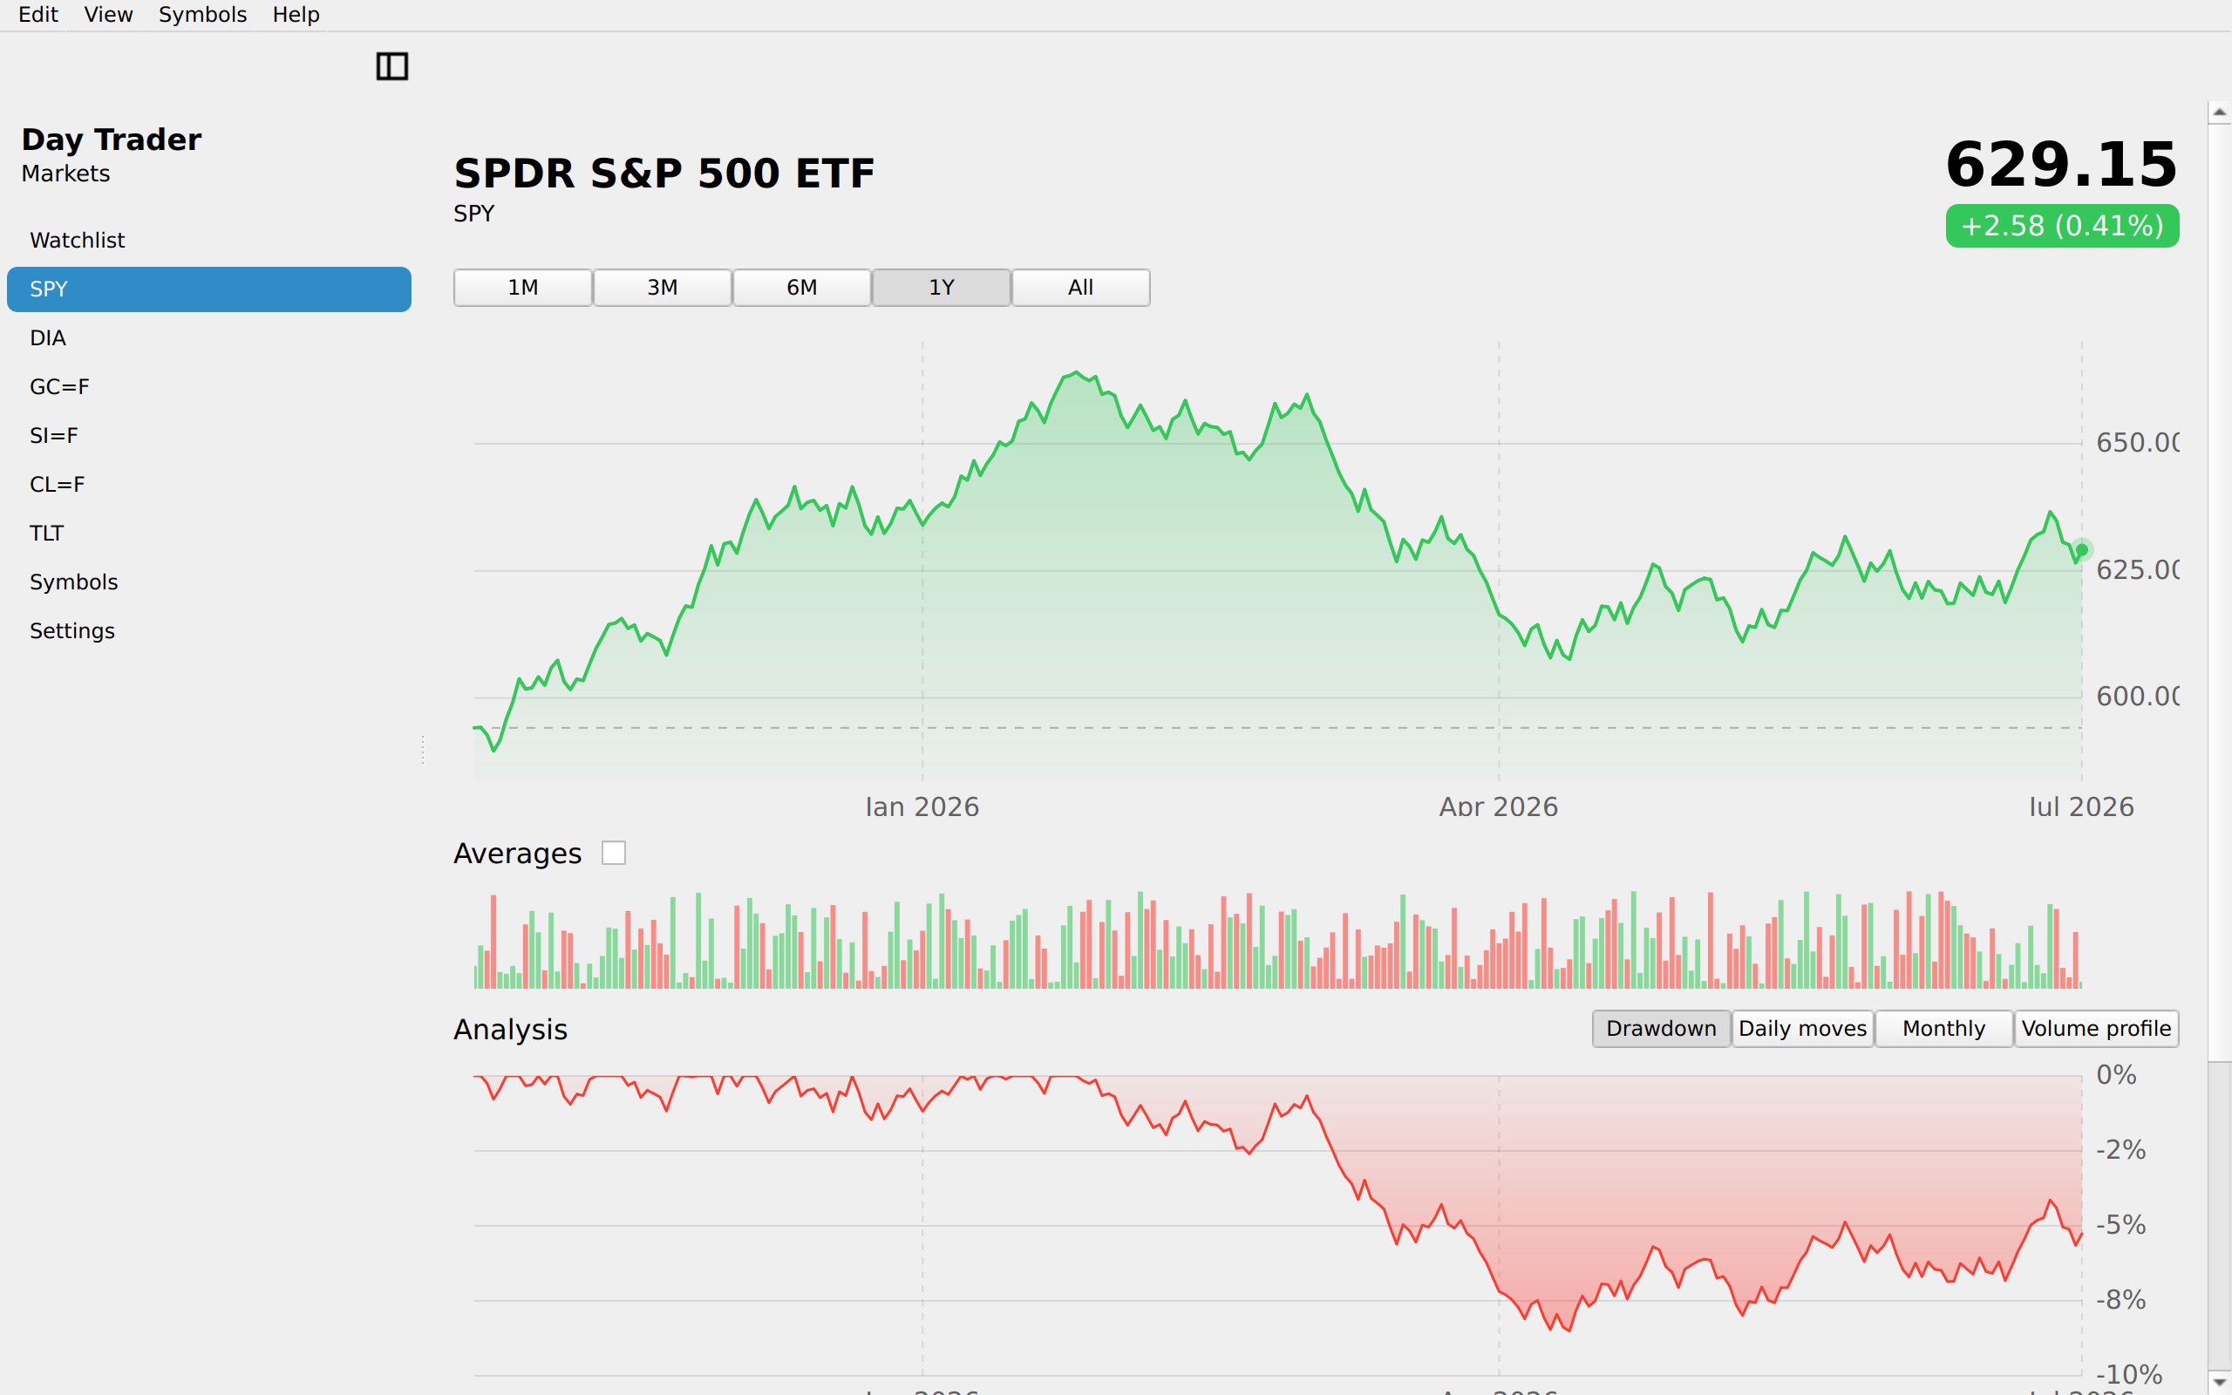Switch analysis to Daily moves
Image resolution: width=2232 pixels, height=1395 pixels.
click(1802, 1029)
